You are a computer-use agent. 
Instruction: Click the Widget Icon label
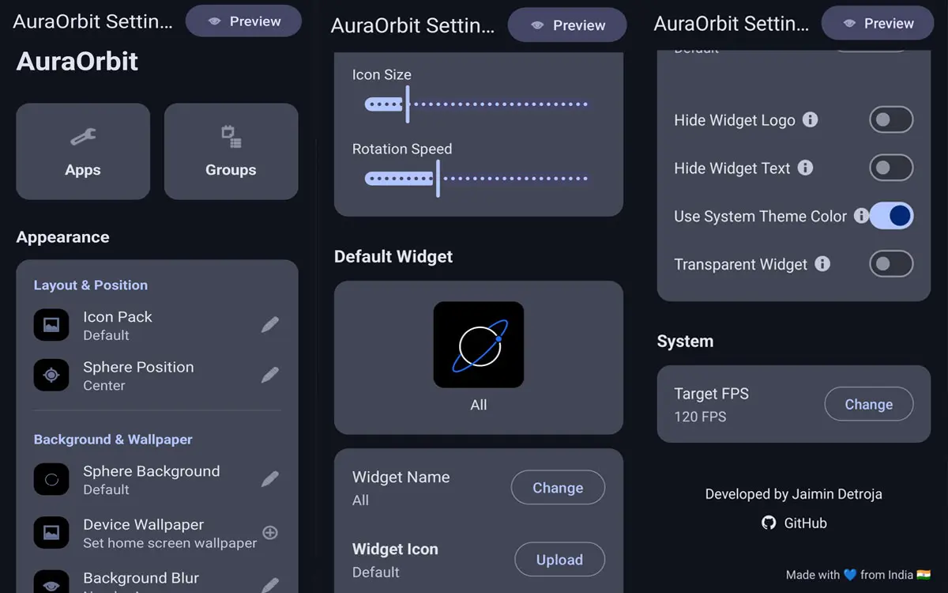pos(395,549)
